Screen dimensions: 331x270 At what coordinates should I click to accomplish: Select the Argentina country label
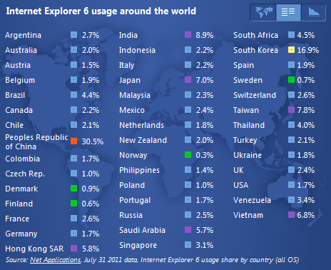click(x=23, y=35)
